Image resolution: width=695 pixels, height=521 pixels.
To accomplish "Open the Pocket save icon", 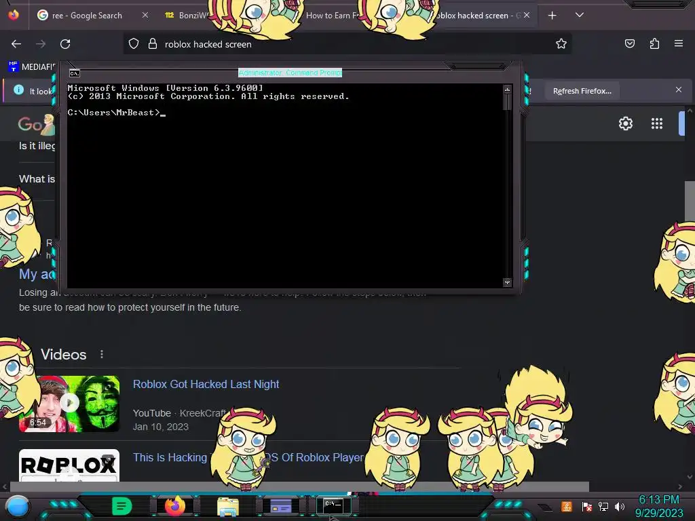I will pos(629,43).
